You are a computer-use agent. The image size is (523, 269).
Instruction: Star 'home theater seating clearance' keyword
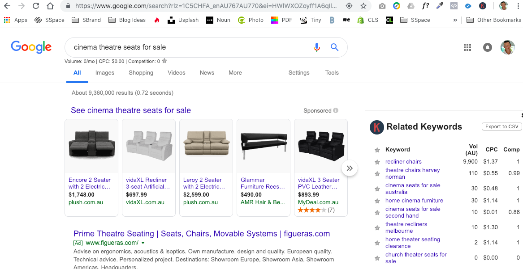click(377, 243)
